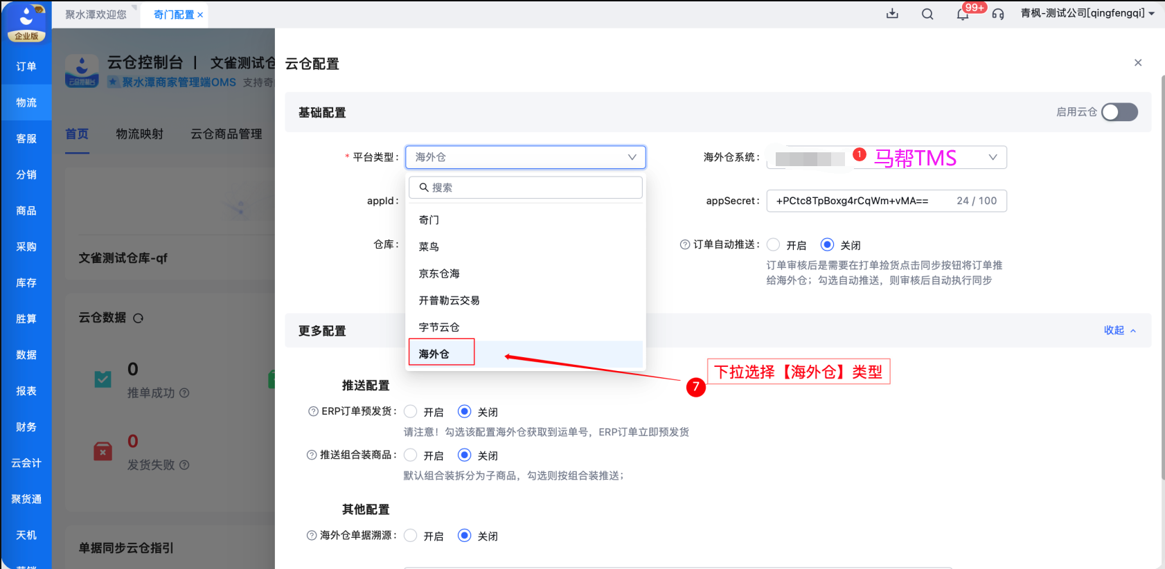
Task: Expand the 平台类型 dropdown showing 海外仓
Action: pyautogui.click(x=526, y=157)
